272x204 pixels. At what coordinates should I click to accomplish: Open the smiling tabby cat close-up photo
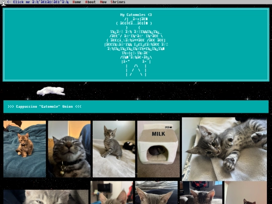pyautogui.click(x=69, y=149)
